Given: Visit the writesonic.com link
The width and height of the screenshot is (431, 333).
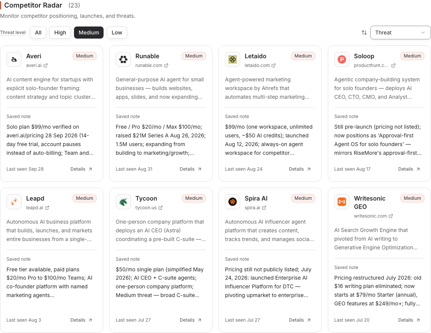Looking at the screenshot, I should tap(373, 216).
